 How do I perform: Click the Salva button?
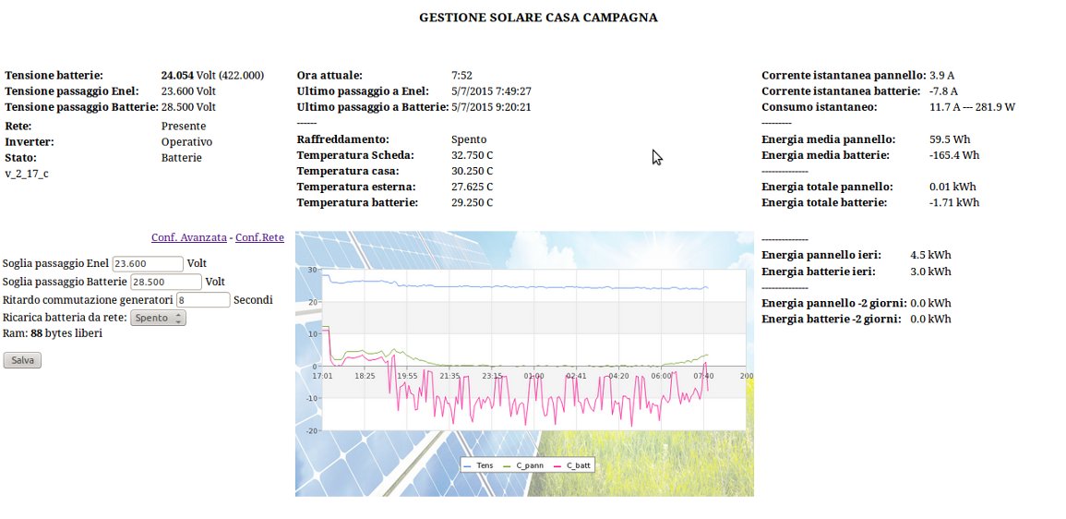pos(22,360)
